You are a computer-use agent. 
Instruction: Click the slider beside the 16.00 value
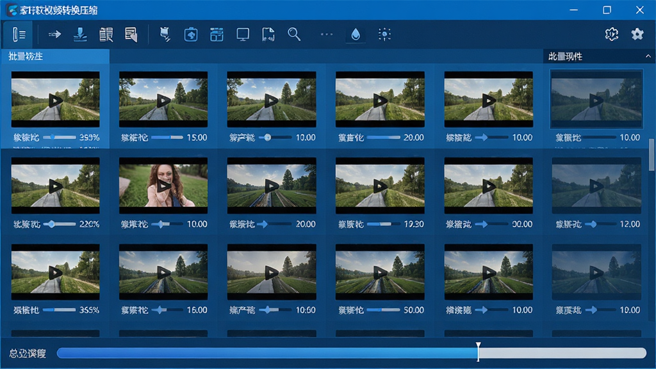(167, 310)
